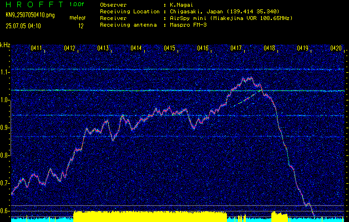Viewport: 349px width, 222px height.
Task: Click the 1.1 frequency axis label
Action: click(5, 72)
